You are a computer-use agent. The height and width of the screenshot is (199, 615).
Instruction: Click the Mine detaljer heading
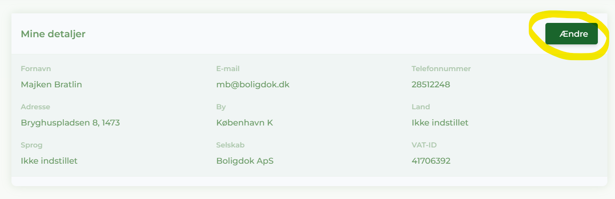click(x=53, y=34)
